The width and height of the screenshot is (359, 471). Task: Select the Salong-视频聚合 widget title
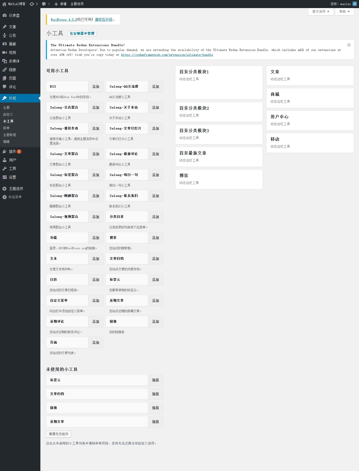coord(64,217)
